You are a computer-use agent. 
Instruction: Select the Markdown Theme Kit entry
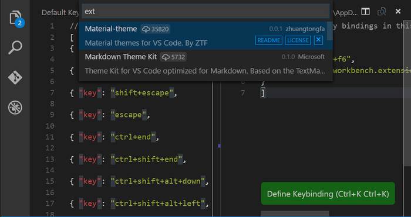[x=206, y=64]
